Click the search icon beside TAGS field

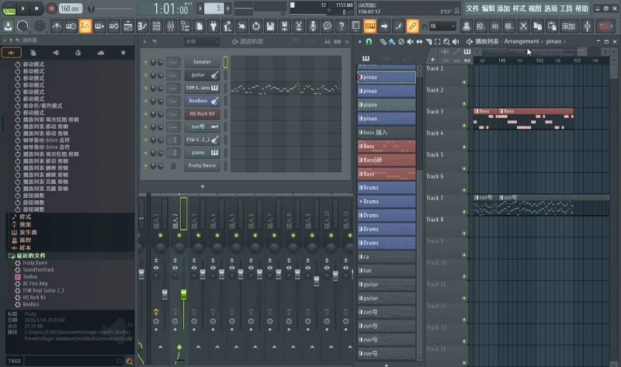129,361
